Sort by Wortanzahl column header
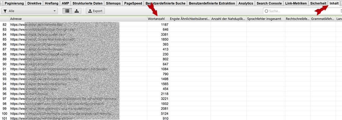Image resolution: width=342 pixels, height=120 pixels. pyautogui.click(x=158, y=19)
